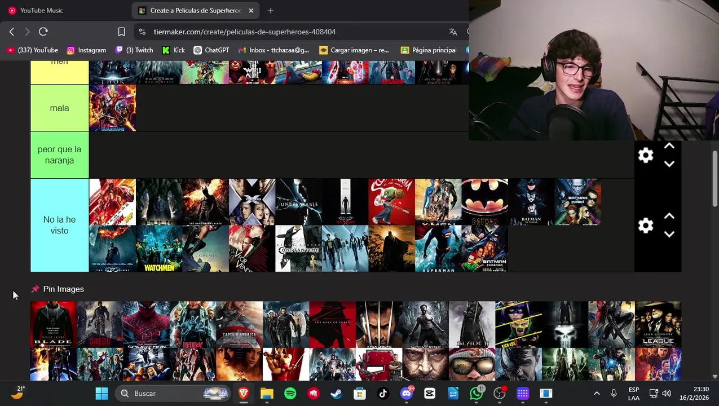Open Brave browser from taskbar
The width and height of the screenshot is (719, 406).
[244, 393]
